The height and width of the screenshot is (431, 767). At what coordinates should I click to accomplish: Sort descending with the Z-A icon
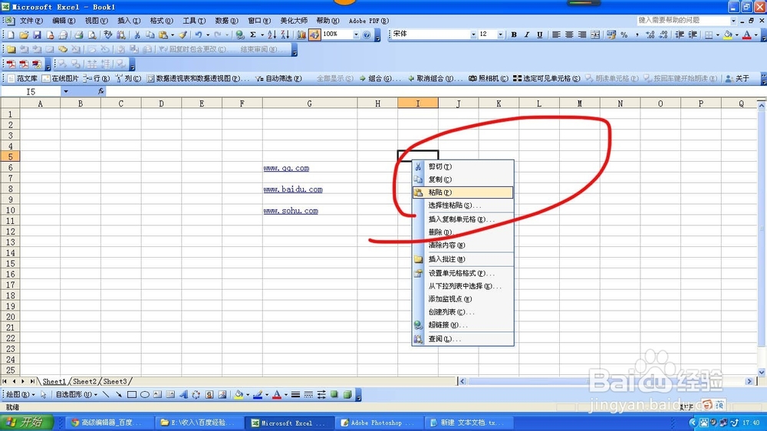(x=285, y=35)
